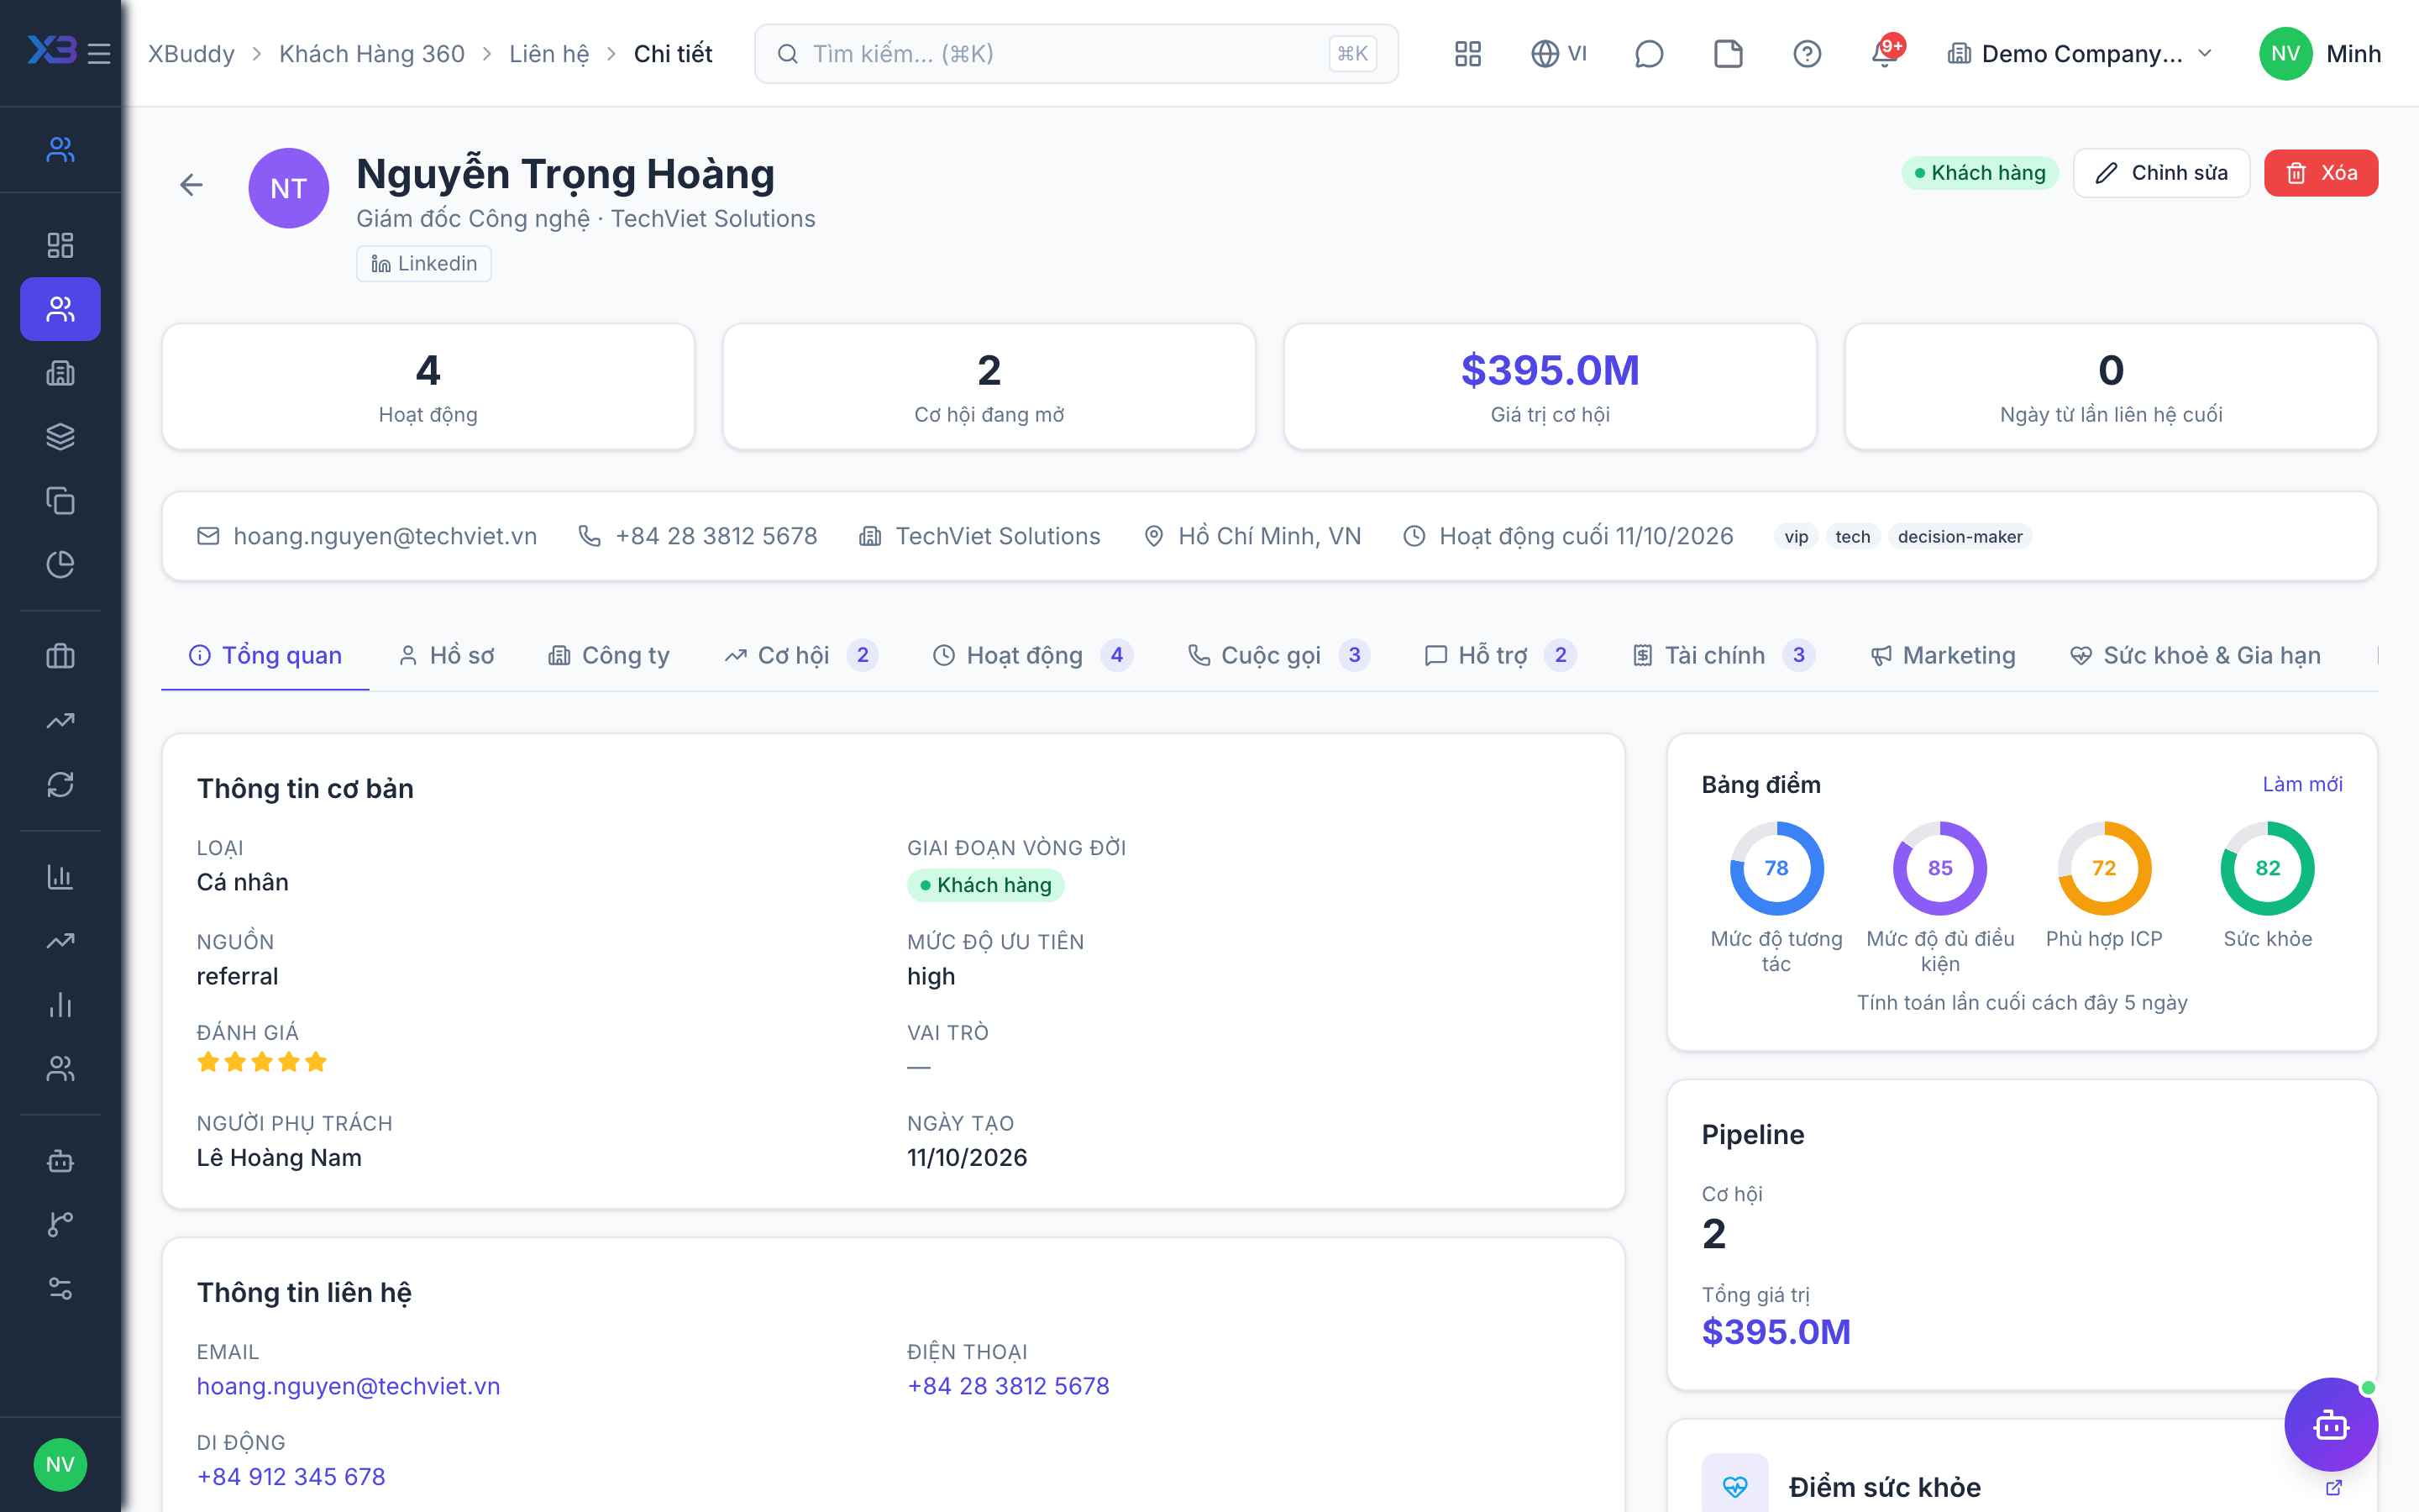Viewport: 2419px width, 1512px height.
Task: Switch to the Tài chính tab
Action: point(1724,655)
